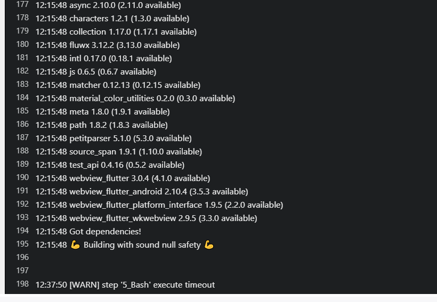The height and width of the screenshot is (302, 437).
Task: Click the Building with sound null safety line
Action: (125, 245)
